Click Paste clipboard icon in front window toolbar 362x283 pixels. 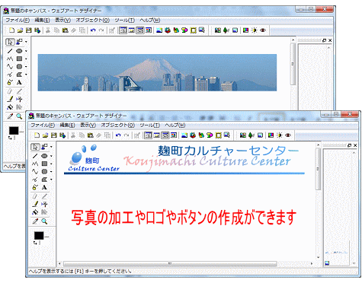click(x=90, y=135)
